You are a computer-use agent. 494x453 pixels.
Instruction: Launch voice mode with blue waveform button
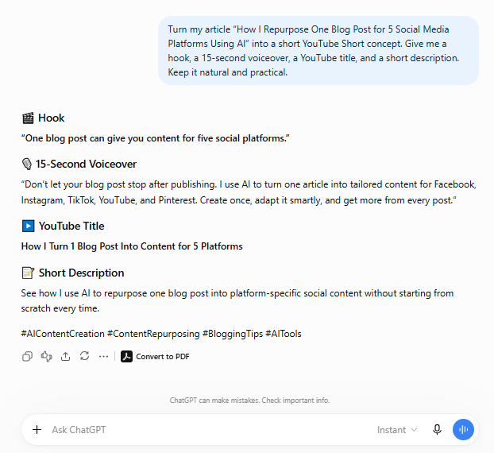click(463, 429)
